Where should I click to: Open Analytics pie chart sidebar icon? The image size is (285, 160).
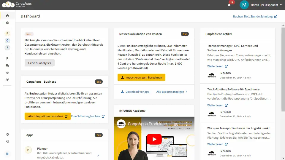[7, 23]
